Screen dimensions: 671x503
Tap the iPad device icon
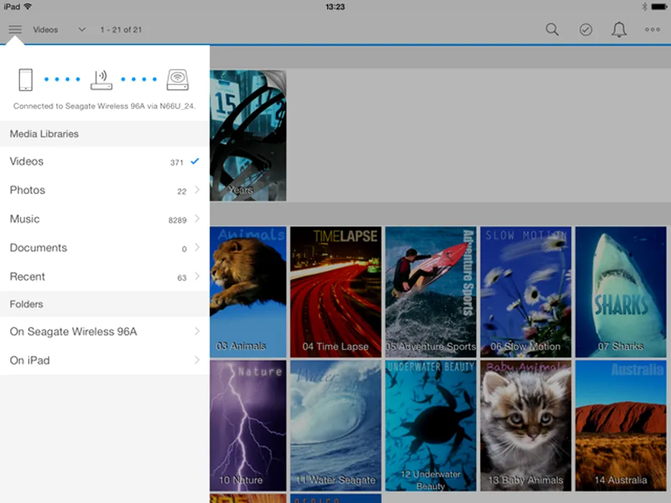coord(26,79)
